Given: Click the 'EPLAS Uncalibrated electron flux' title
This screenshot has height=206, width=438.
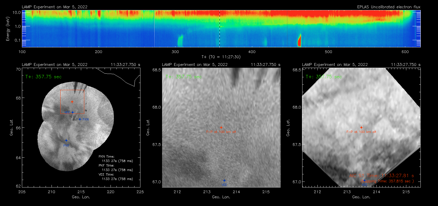Looking at the screenshot, I should pos(389,7).
